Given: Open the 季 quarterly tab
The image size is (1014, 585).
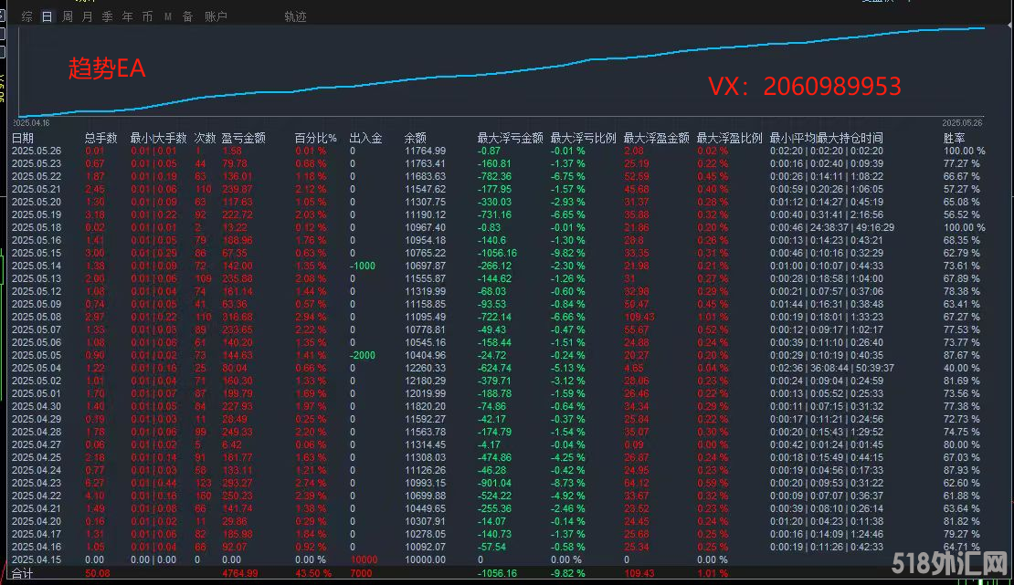Looking at the screenshot, I should tap(108, 16).
